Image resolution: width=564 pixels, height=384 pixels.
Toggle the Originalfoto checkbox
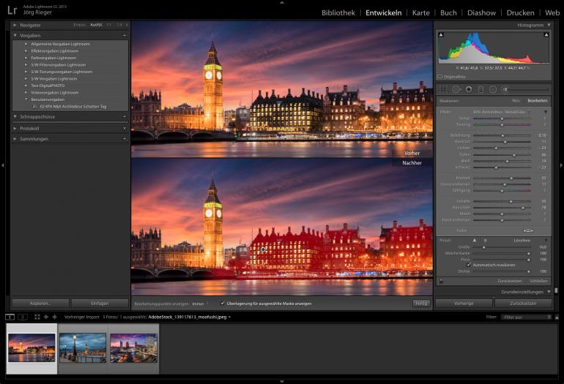pos(439,77)
